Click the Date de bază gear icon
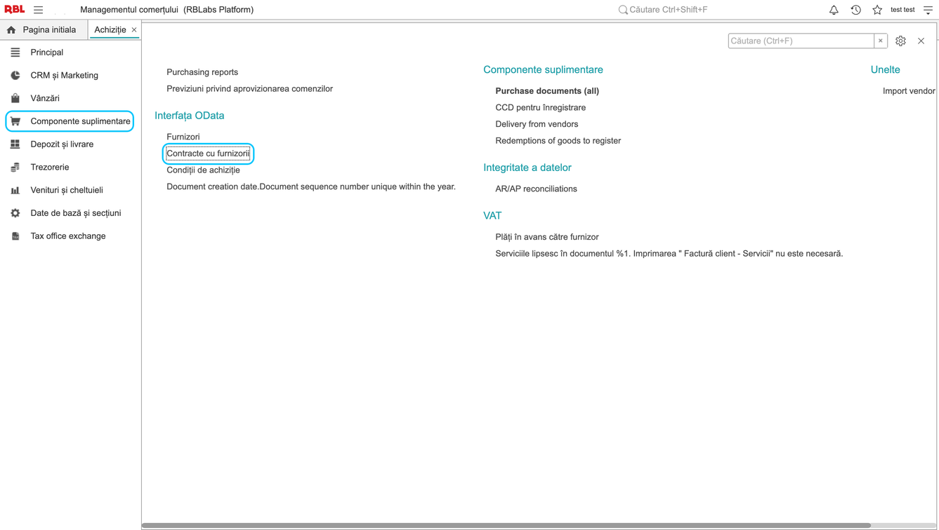 (x=15, y=213)
